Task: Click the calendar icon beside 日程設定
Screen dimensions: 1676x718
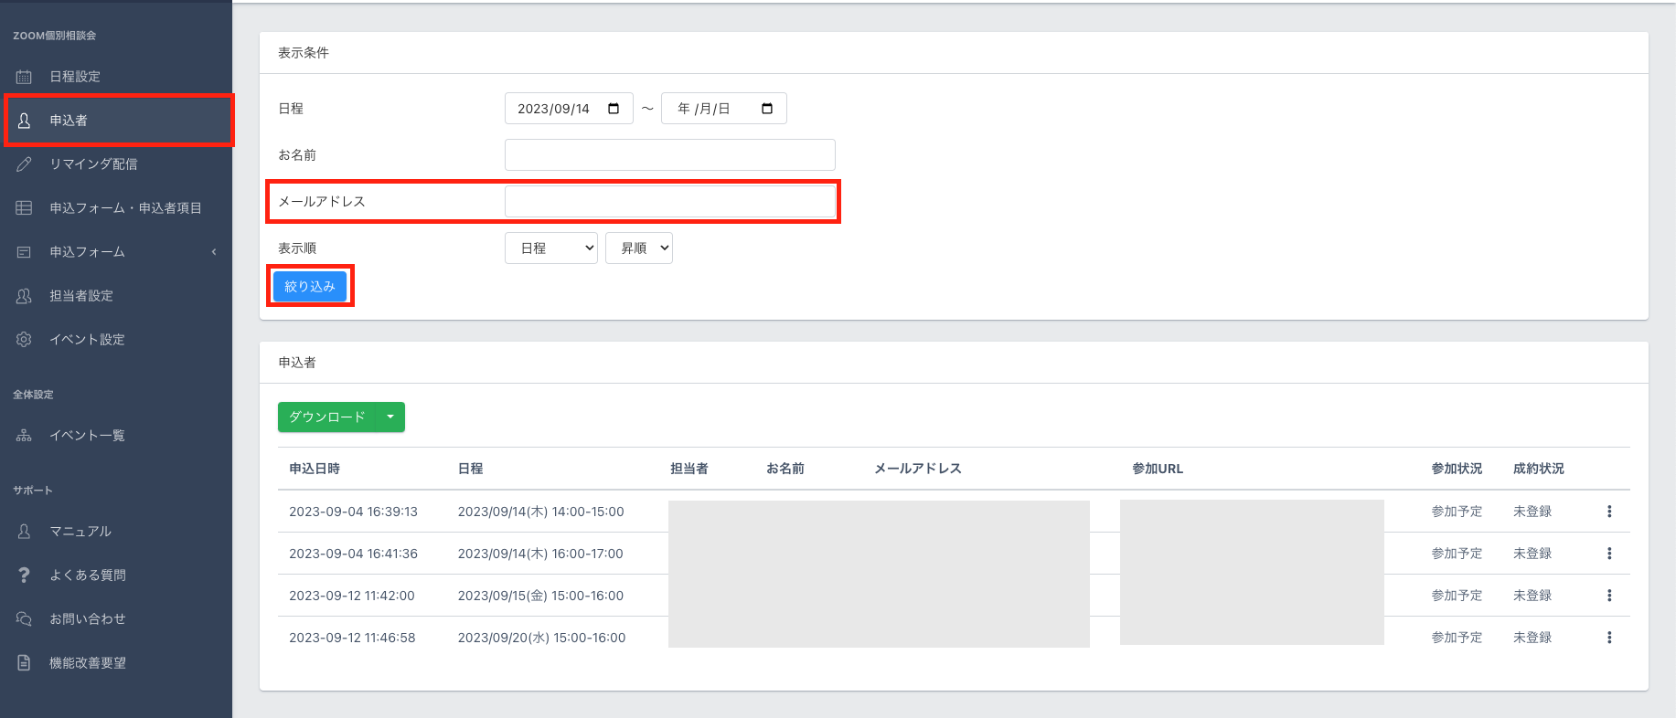Action: tap(24, 77)
